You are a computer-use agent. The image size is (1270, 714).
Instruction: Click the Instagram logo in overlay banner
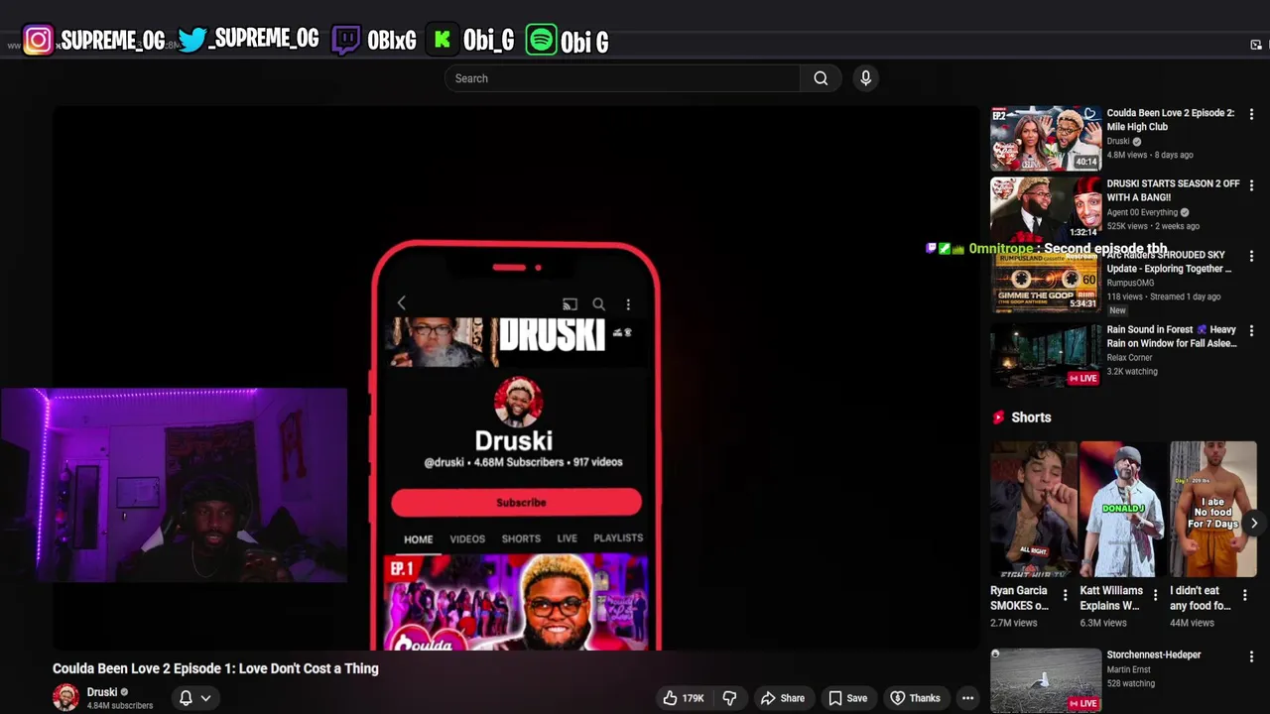[x=38, y=41]
